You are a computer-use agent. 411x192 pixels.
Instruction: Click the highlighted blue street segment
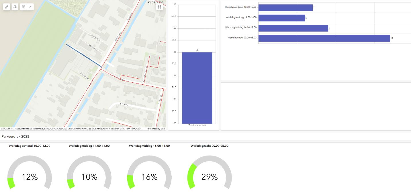click(84, 56)
